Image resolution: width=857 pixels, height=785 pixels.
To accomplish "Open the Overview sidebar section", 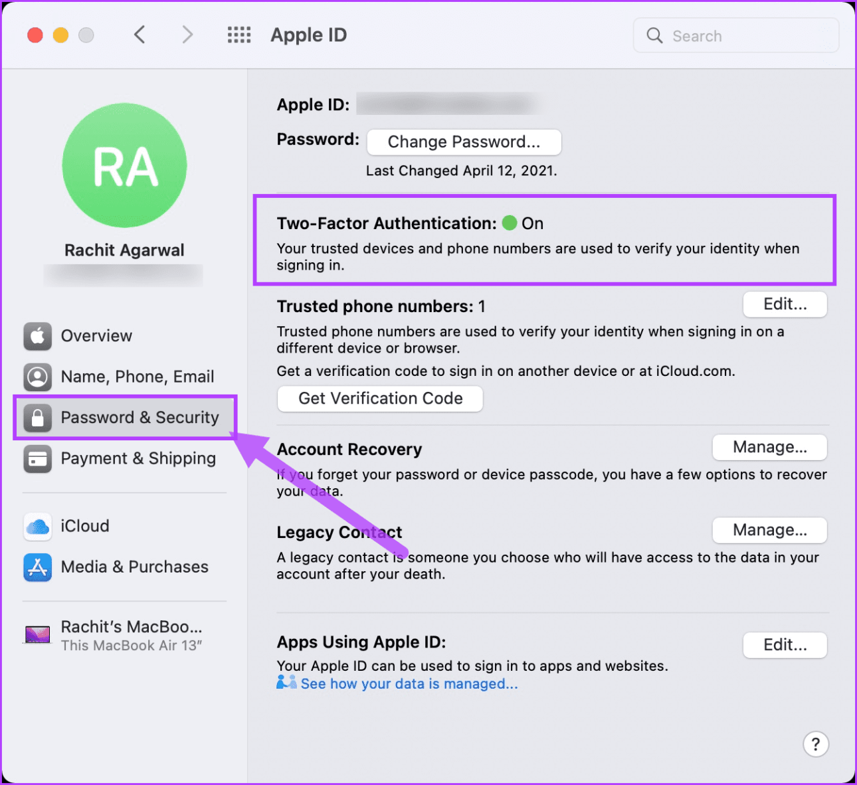I will pos(96,336).
